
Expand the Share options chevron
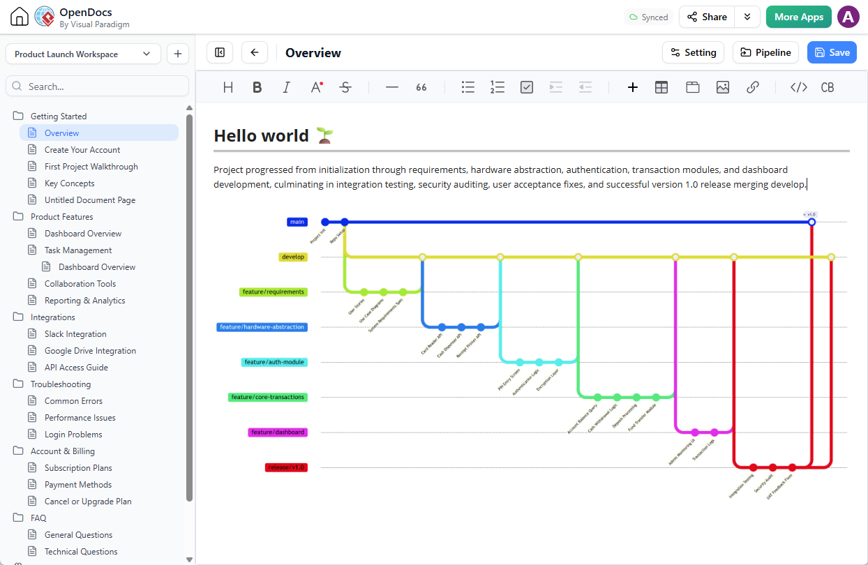[747, 17]
